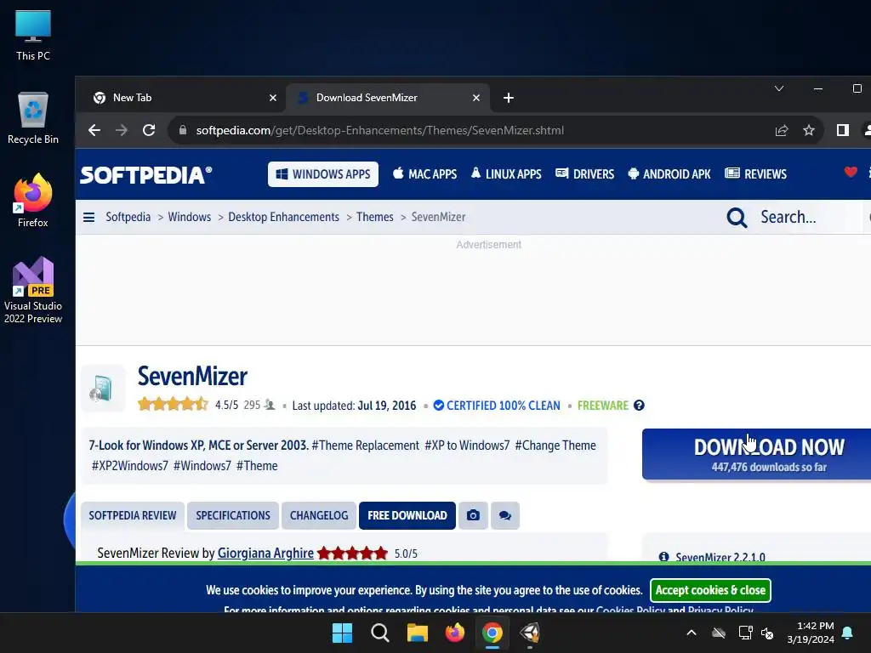Open the notification bell icon
Viewport: 871px width, 653px height.
click(x=848, y=633)
